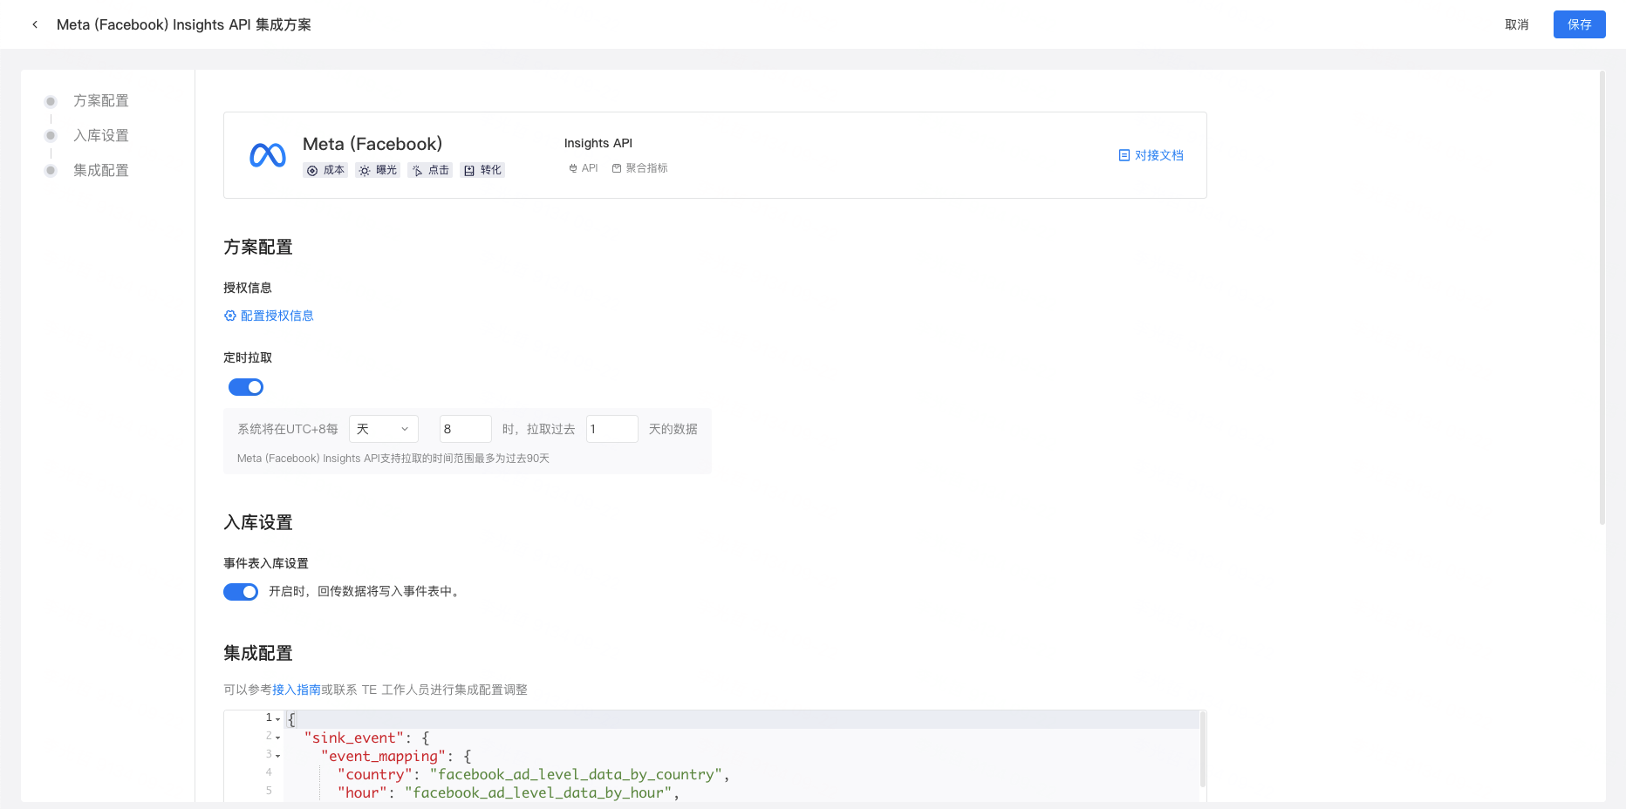Screen dimensions: 1626x809
Task: Open the 接入指南 guide link
Action: 297,690
